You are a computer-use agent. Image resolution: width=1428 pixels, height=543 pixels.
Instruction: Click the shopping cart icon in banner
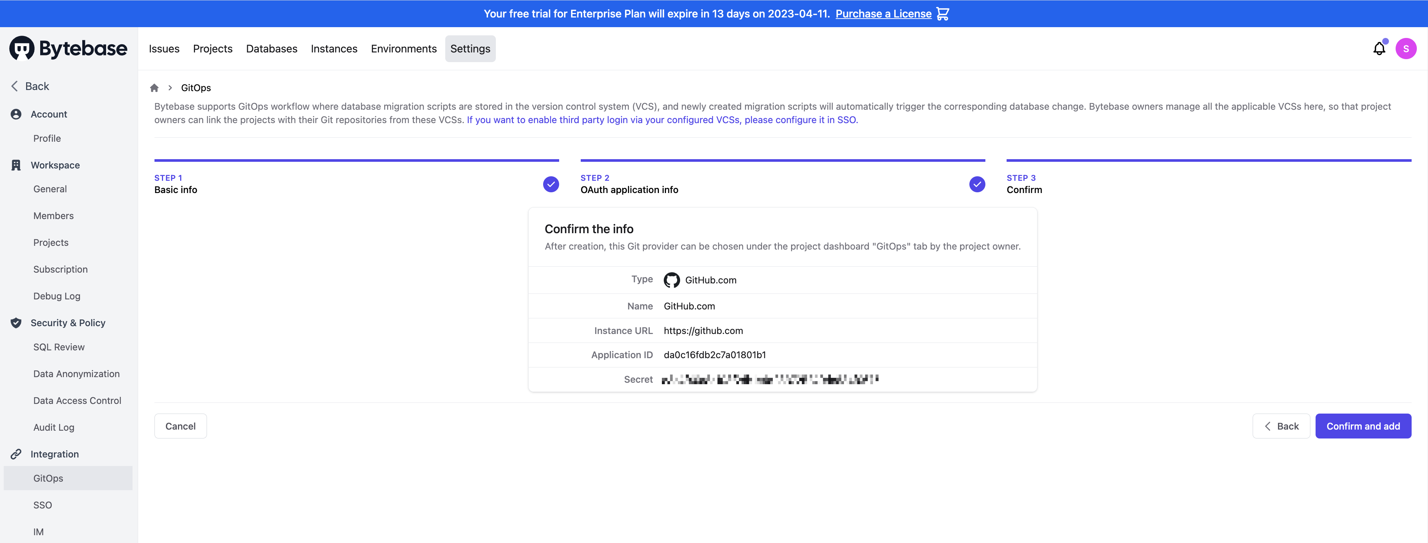point(943,14)
